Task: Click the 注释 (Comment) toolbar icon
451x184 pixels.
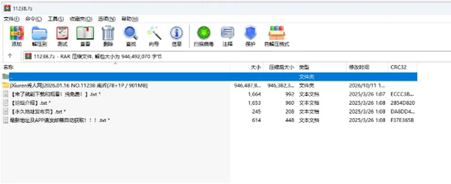Action: tap(227, 33)
